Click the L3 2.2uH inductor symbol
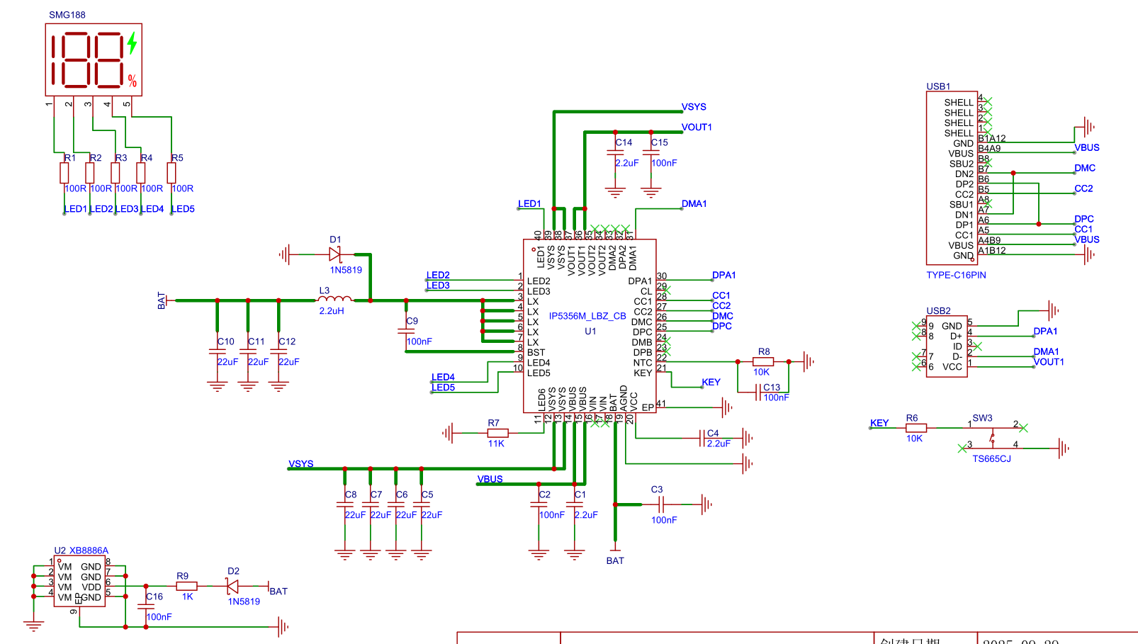This screenshot has width=1138, height=644. [334, 300]
